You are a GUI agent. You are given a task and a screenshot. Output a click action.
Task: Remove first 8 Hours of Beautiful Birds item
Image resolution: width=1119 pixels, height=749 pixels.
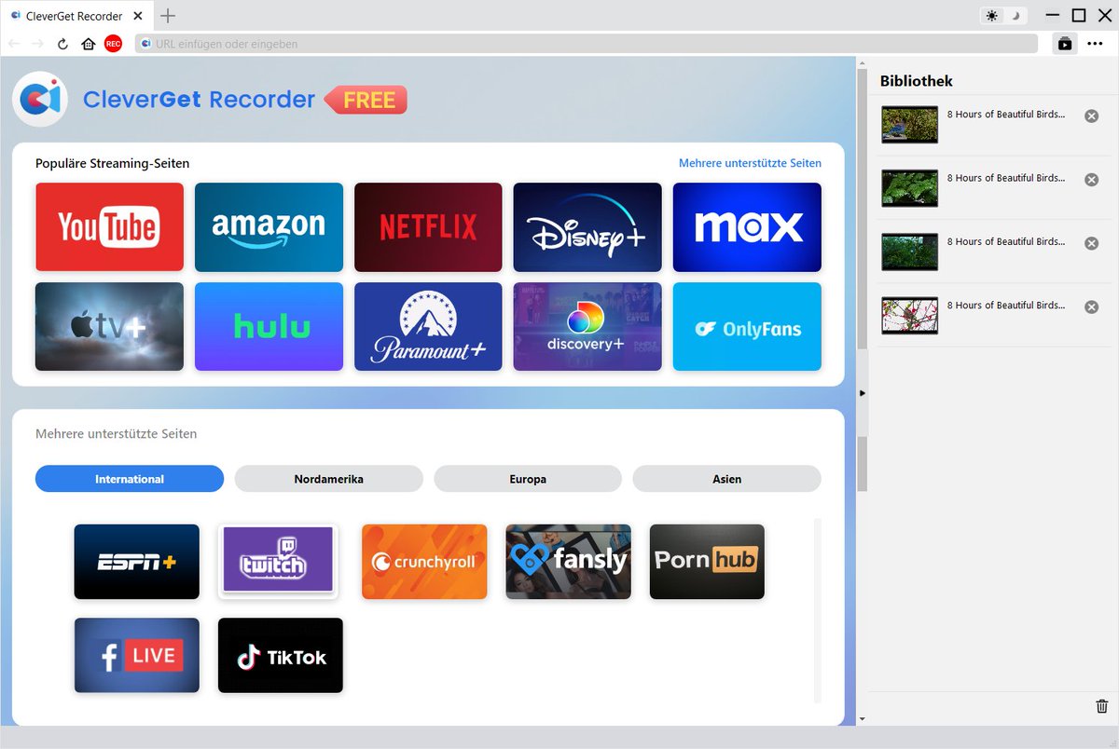click(1091, 116)
